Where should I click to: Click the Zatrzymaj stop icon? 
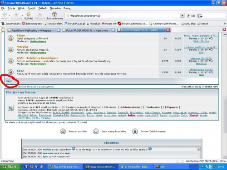39,15
